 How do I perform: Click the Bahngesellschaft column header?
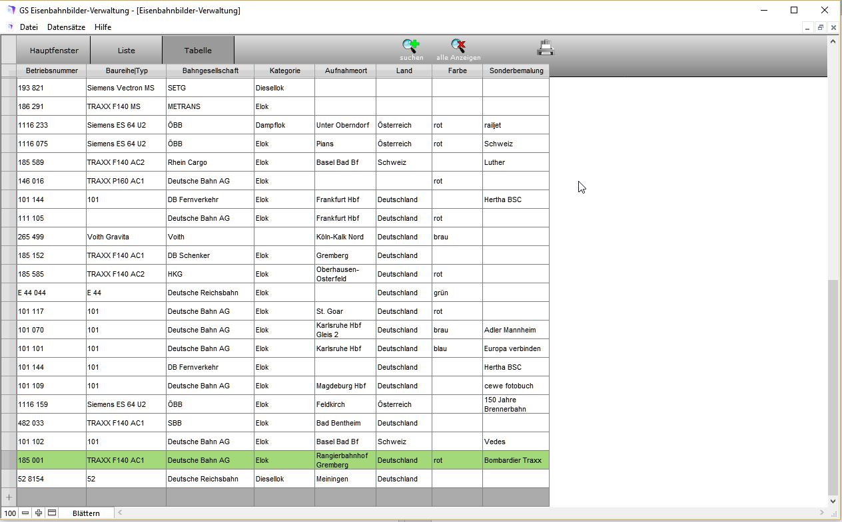210,70
